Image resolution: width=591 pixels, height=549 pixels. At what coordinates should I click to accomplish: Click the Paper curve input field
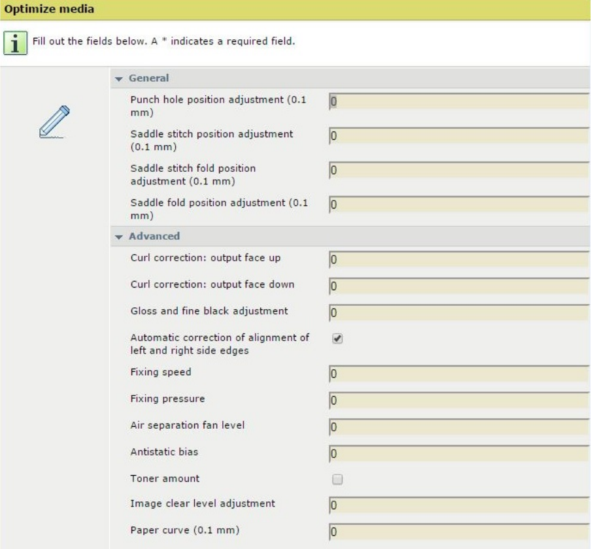(x=458, y=531)
